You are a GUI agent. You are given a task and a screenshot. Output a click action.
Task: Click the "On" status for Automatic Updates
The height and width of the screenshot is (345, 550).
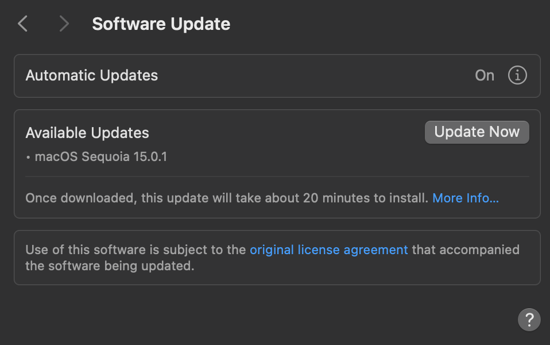click(485, 75)
